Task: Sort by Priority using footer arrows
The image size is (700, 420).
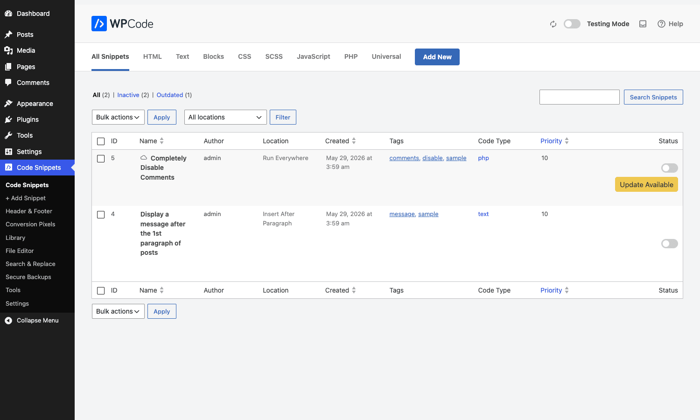Action: (567, 290)
